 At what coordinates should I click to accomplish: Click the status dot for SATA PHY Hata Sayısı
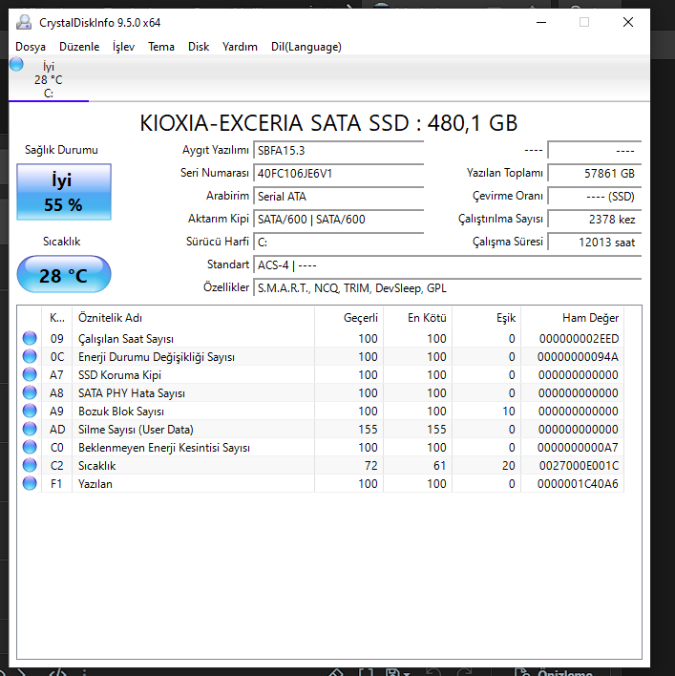tap(30, 392)
